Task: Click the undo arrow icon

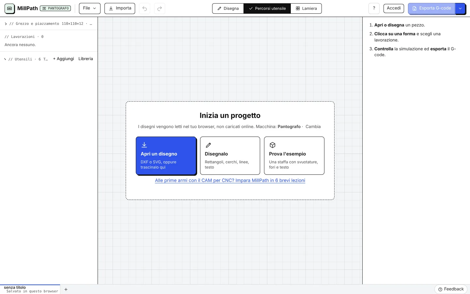Action: [145, 8]
